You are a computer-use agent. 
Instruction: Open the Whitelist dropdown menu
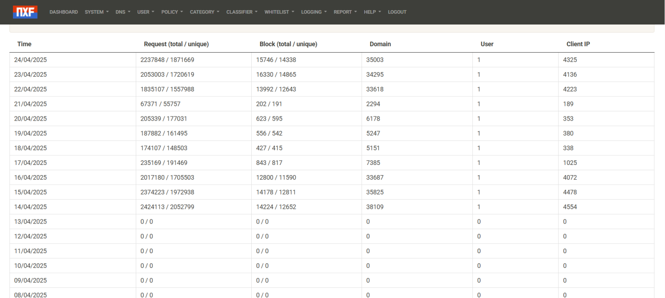[279, 12]
